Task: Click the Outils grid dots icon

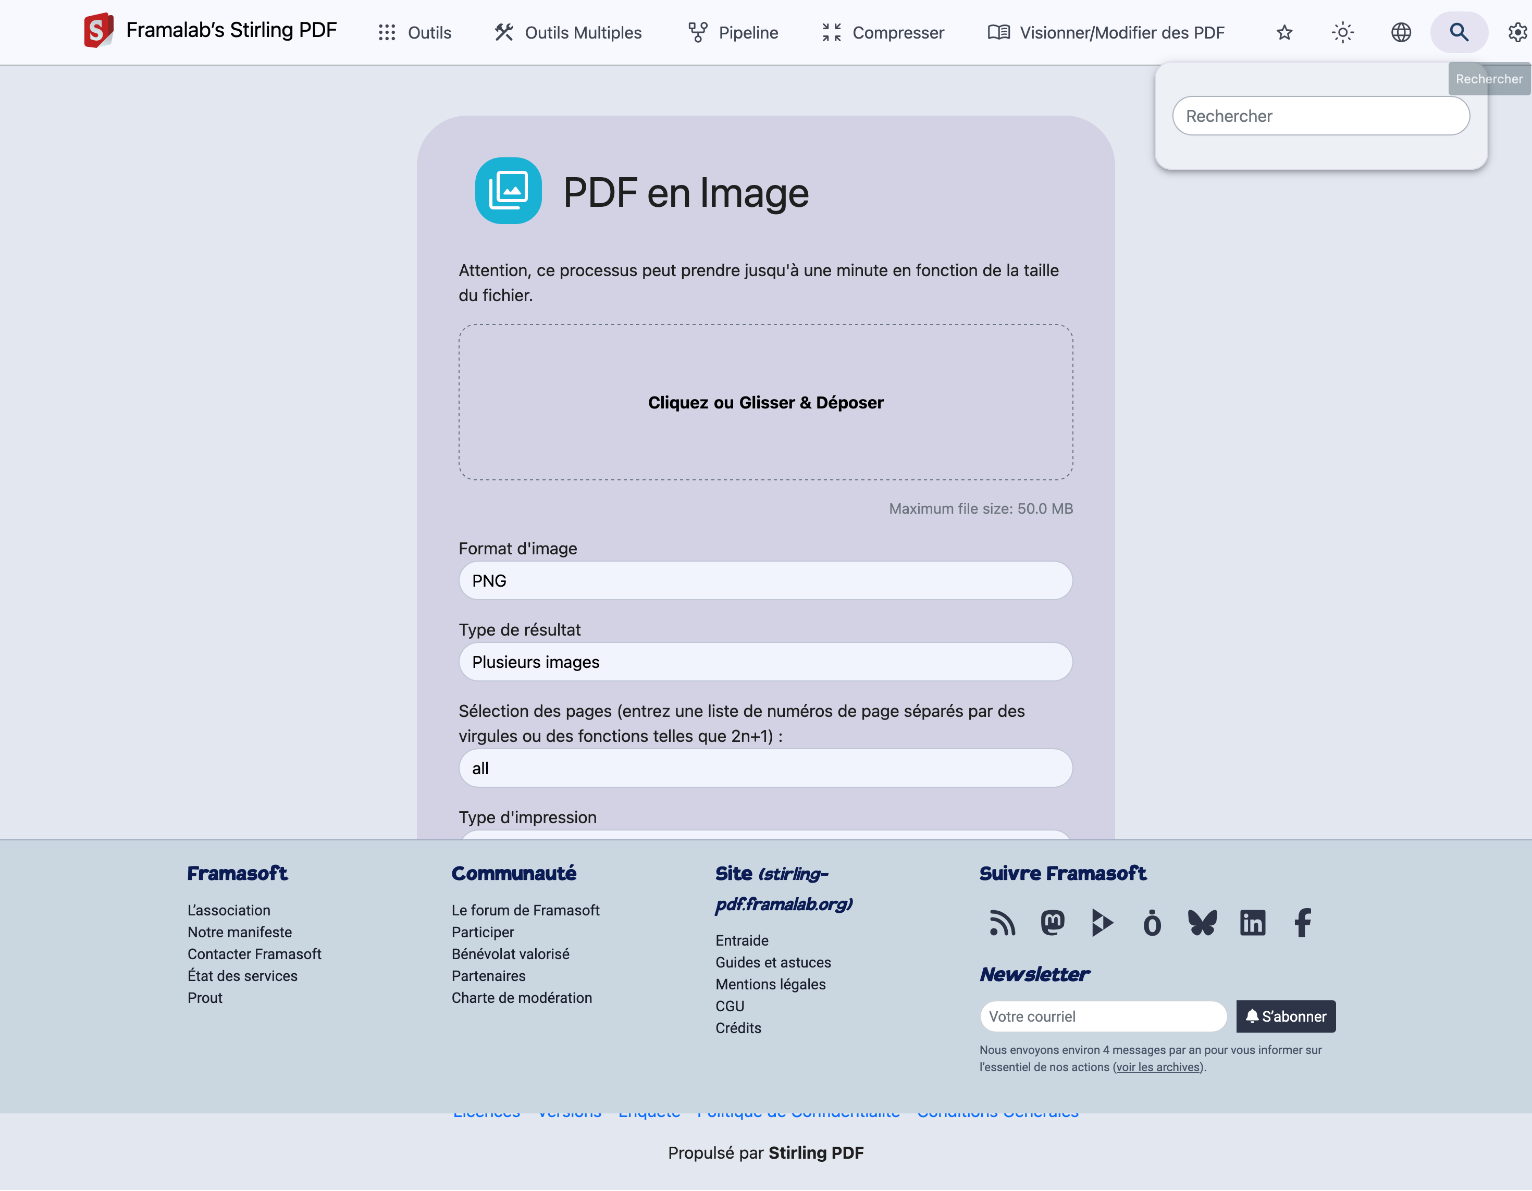Action: [x=387, y=32]
